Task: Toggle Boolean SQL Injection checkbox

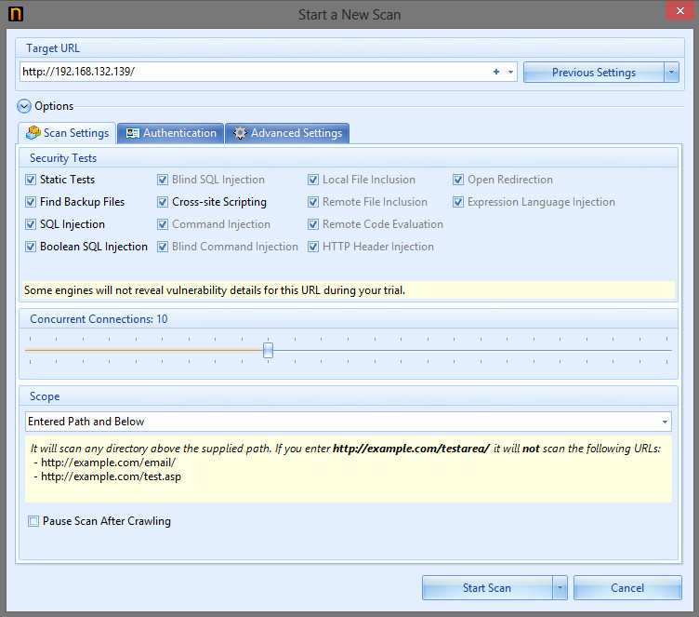Action: [31, 247]
